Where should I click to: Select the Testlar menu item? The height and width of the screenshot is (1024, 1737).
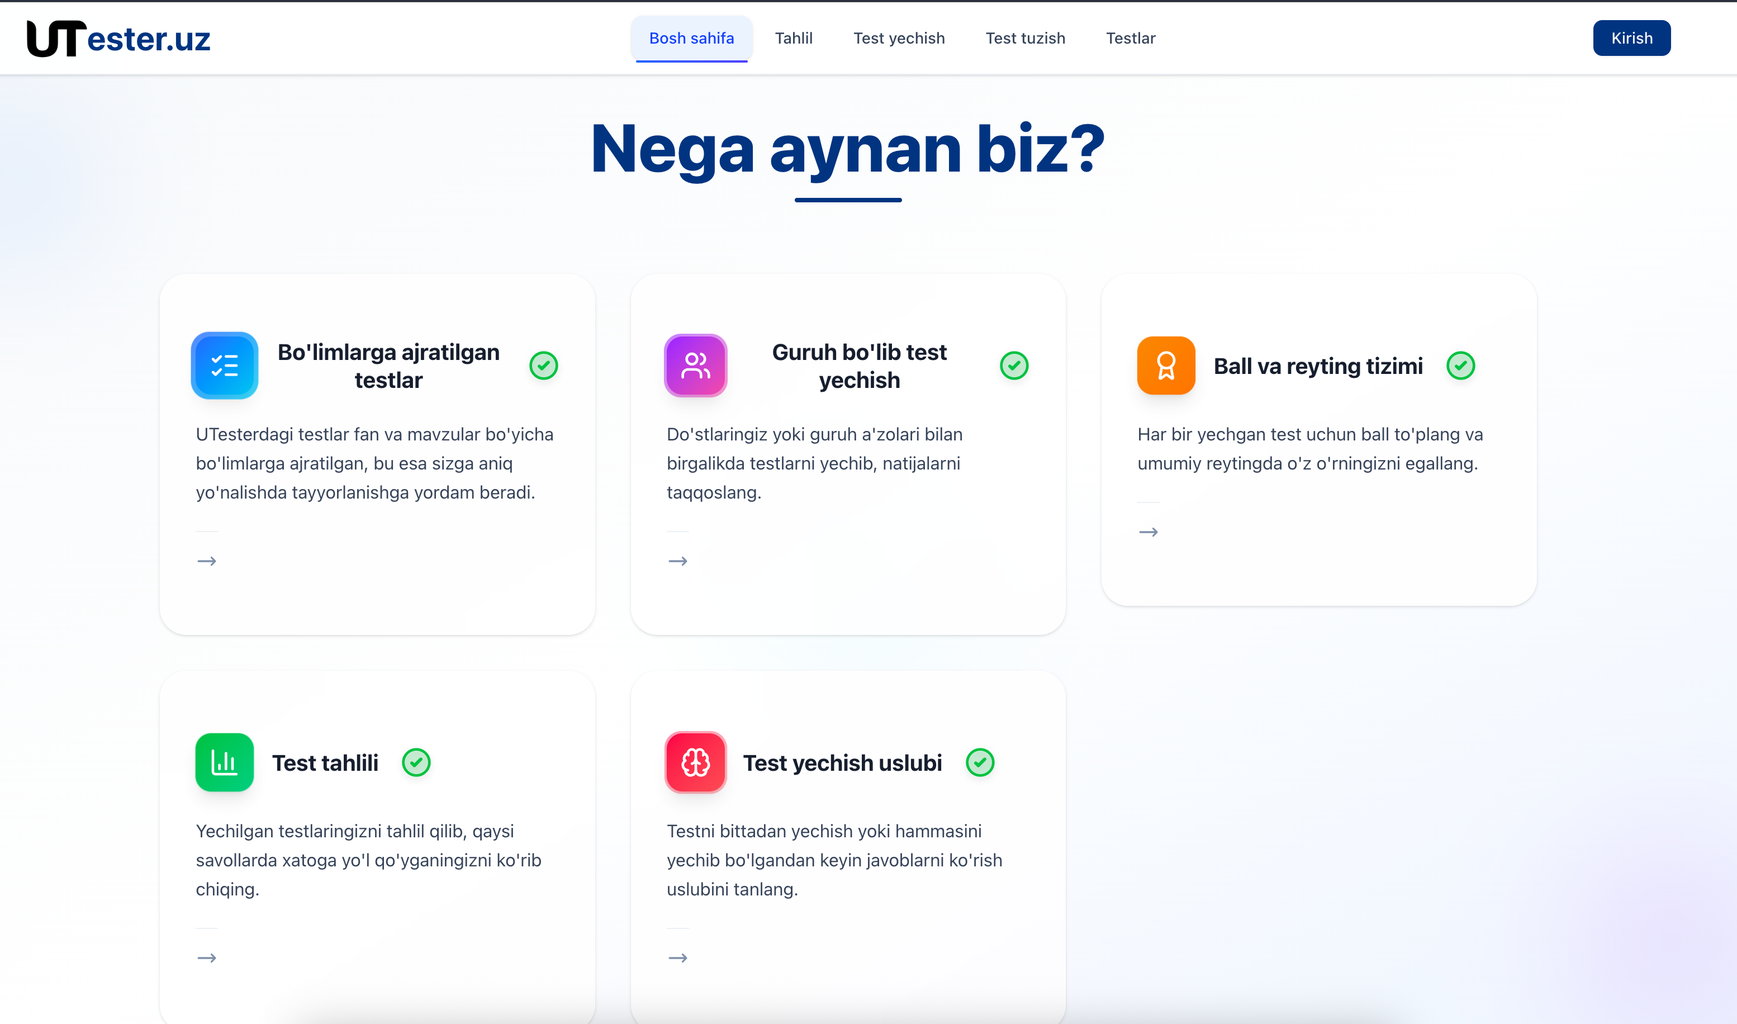[1131, 38]
